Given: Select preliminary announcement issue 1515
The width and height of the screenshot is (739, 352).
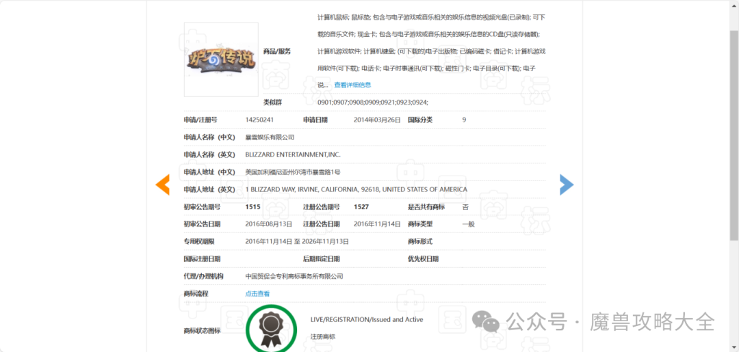Looking at the screenshot, I should (x=252, y=206).
